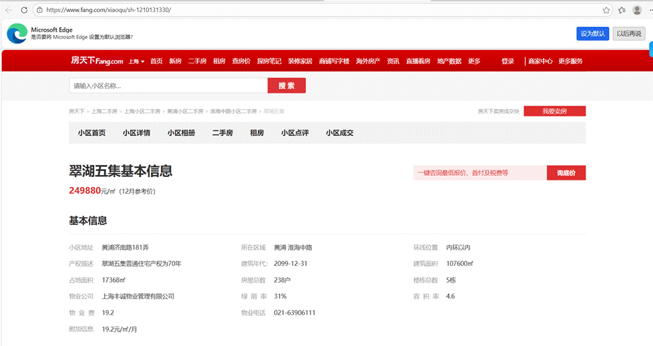Viewport: 653px width, 346px height.
Task: Click the site info lock icon
Action: pyautogui.click(x=40, y=10)
